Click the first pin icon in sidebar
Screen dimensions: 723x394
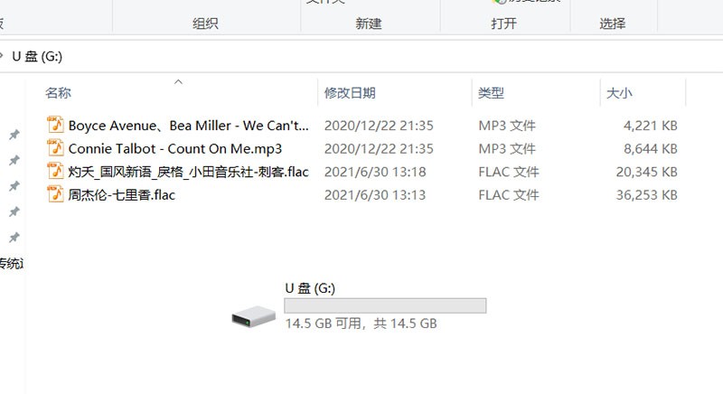pyautogui.click(x=14, y=135)
